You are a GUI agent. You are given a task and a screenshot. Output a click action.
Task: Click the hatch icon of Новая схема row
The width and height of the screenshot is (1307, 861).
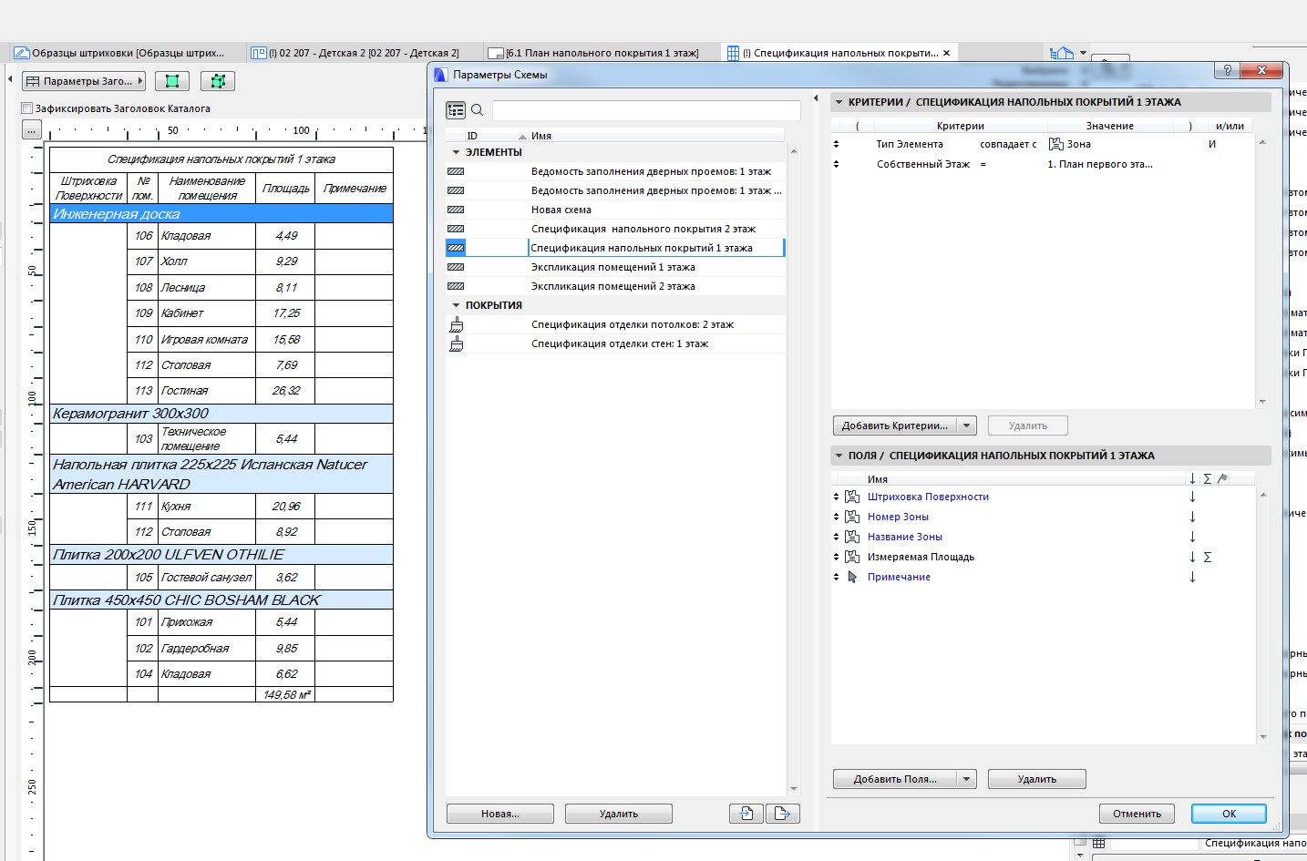pos(457,210)
